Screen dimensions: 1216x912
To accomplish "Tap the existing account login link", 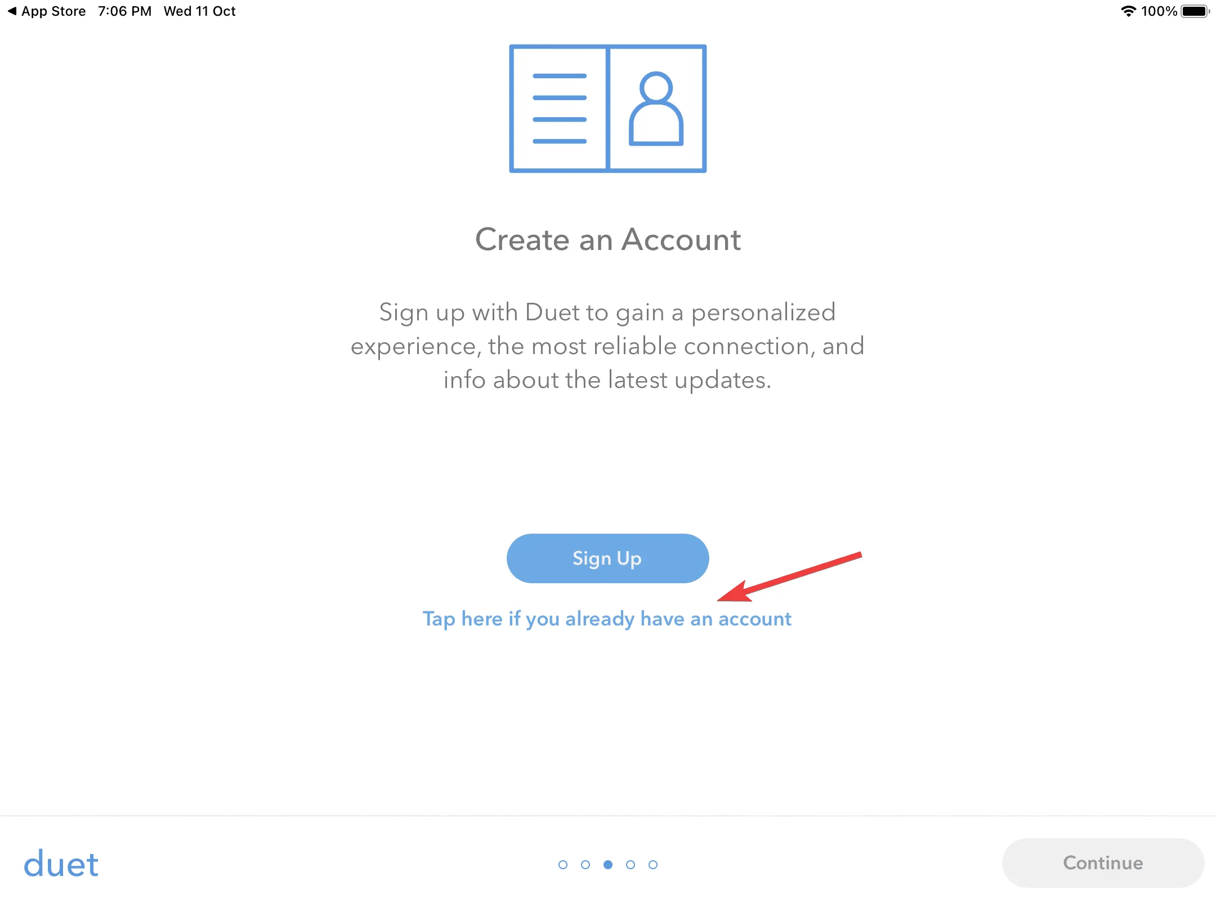I will point(608,618).
